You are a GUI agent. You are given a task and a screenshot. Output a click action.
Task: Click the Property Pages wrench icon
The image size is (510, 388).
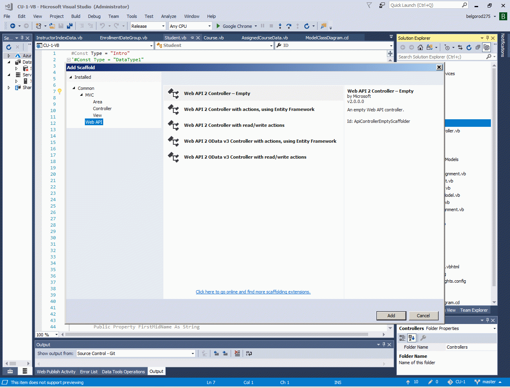pyautogui.click(x=423, y=338)
